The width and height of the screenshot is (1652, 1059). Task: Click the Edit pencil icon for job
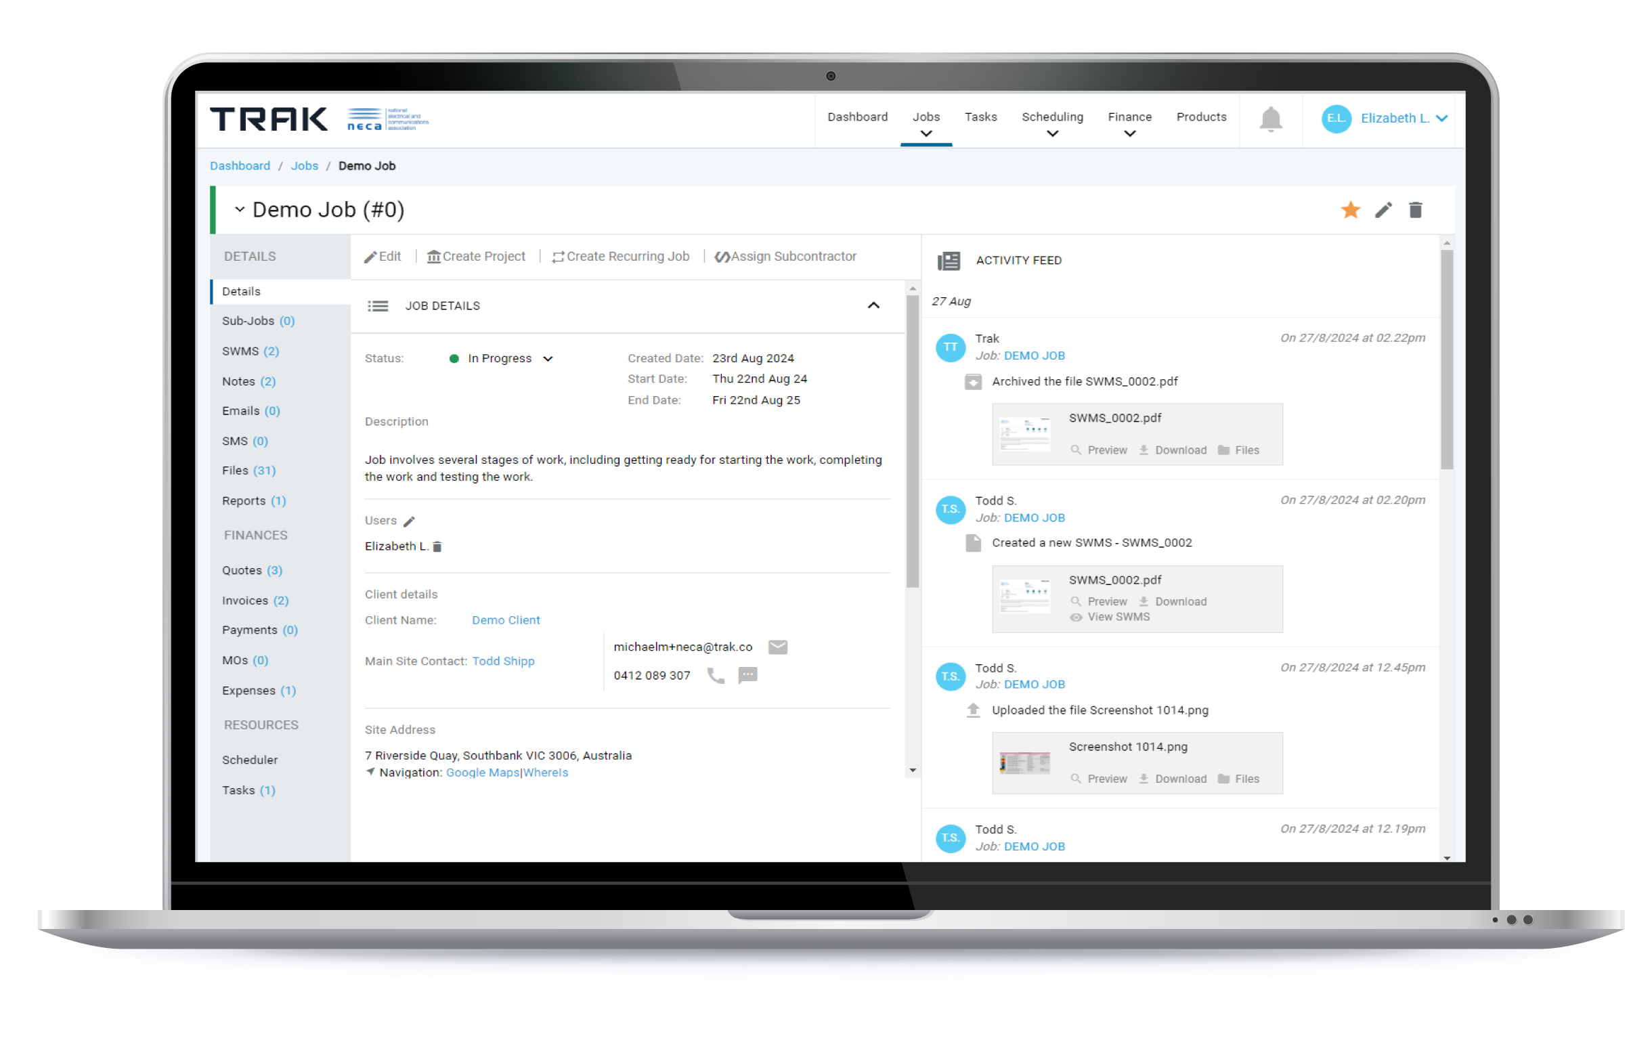point(1383,209)
